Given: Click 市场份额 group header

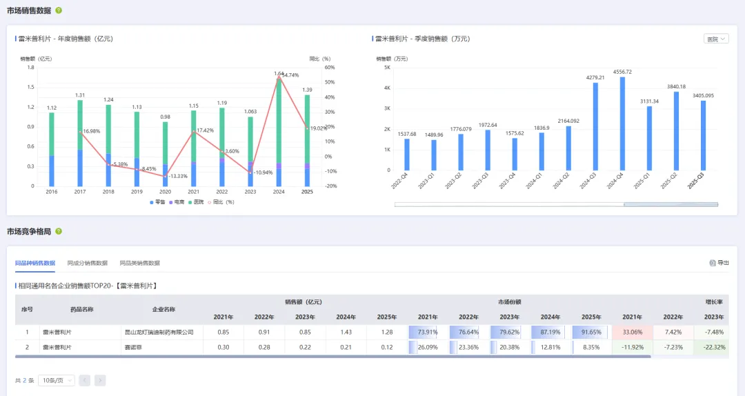Looking at the screenshot, I should point(509,302).
